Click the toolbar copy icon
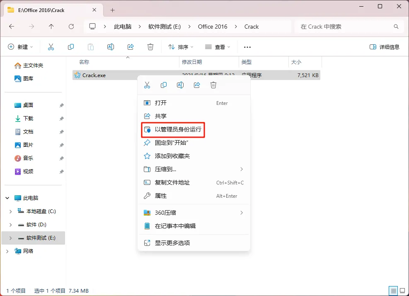 pyautogui.click(x=71, y=47)
